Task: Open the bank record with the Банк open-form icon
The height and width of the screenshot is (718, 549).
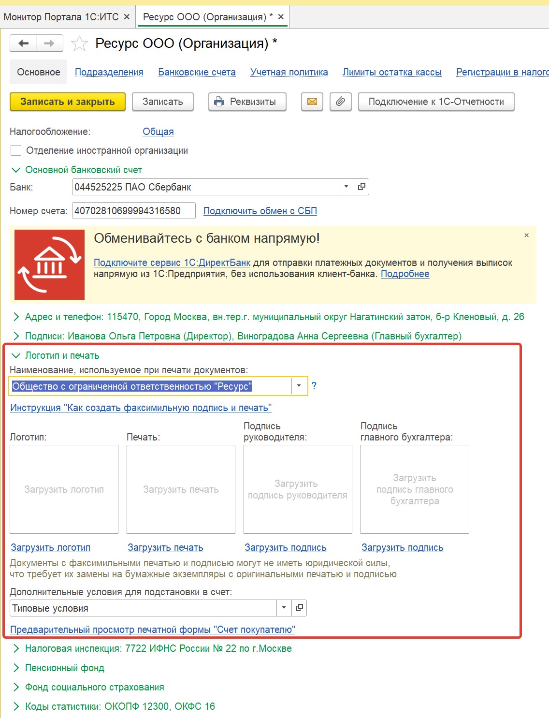Action: pyautogui.click(x=361, y=187)
